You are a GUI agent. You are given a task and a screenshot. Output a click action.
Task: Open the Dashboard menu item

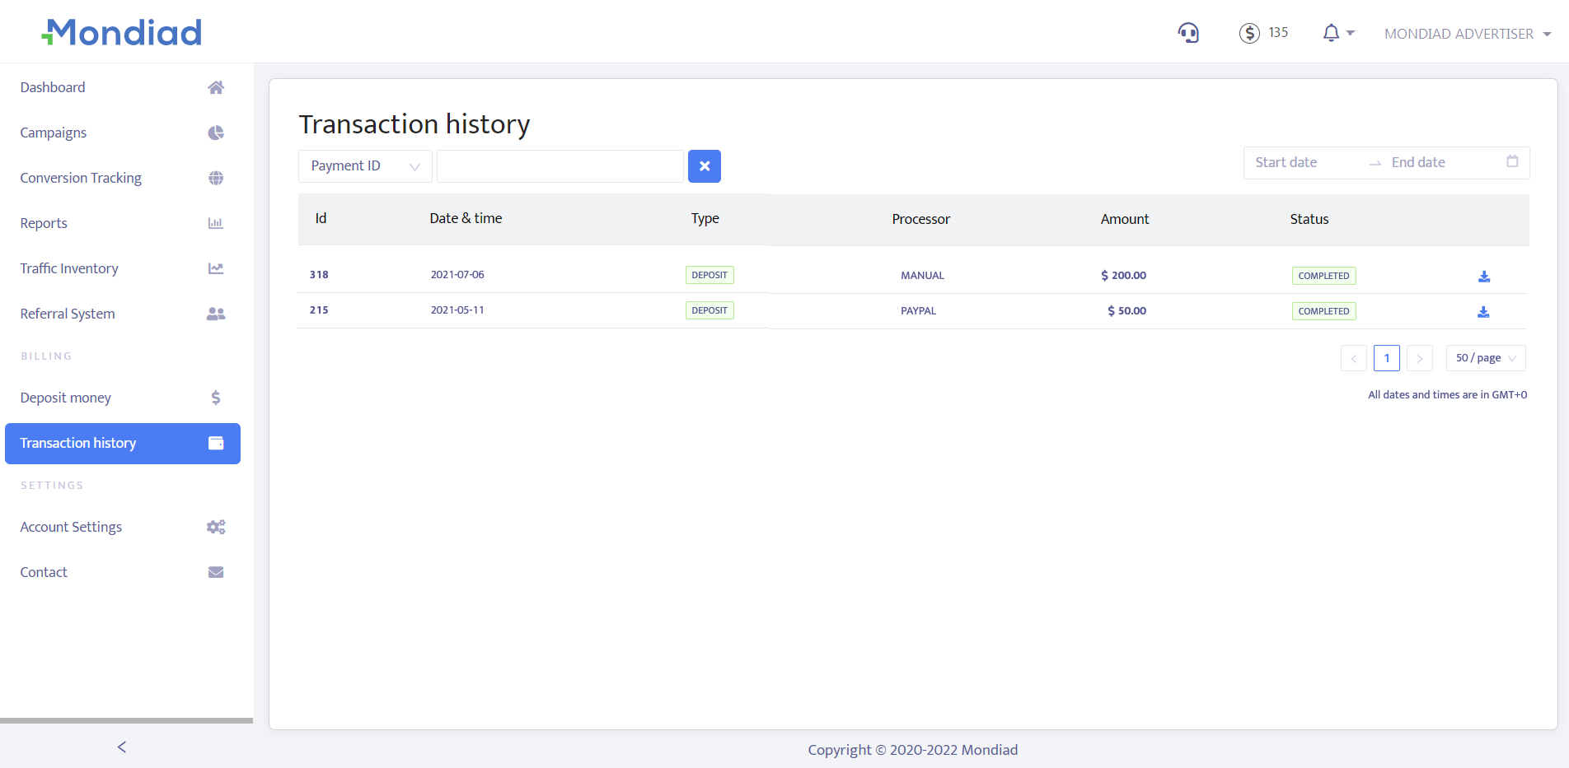tap(53, 87)
